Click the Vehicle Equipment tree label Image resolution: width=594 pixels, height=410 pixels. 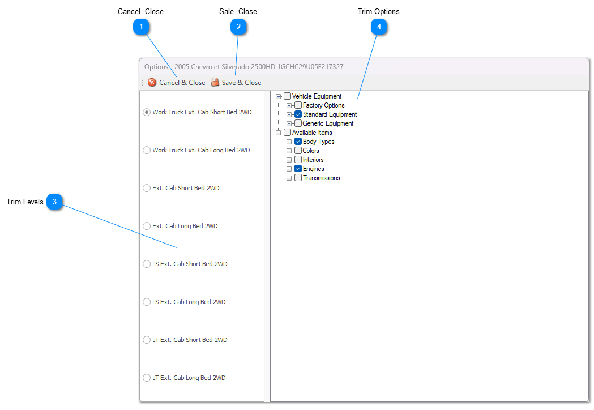click(317, 97)
